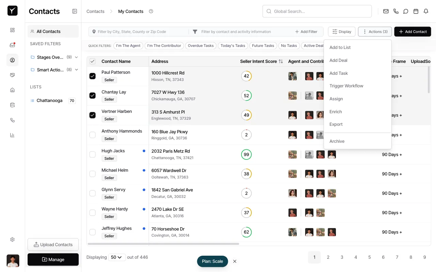Click the Add Contact button

tap(412, 32)
